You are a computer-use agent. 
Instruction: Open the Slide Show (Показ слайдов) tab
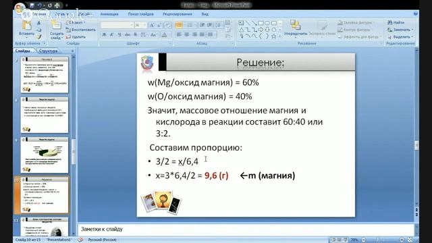click(141, 13)
